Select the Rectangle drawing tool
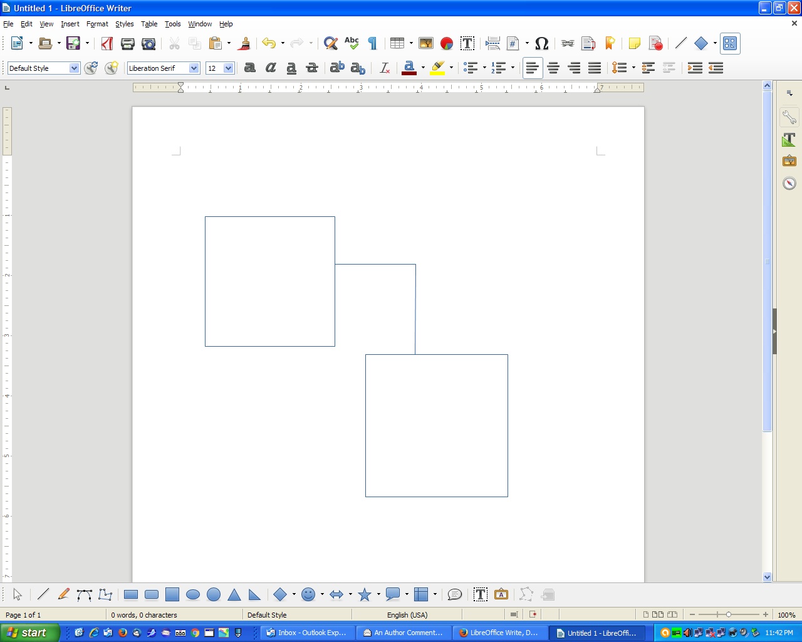802x642 pixels. click(131, 594)
